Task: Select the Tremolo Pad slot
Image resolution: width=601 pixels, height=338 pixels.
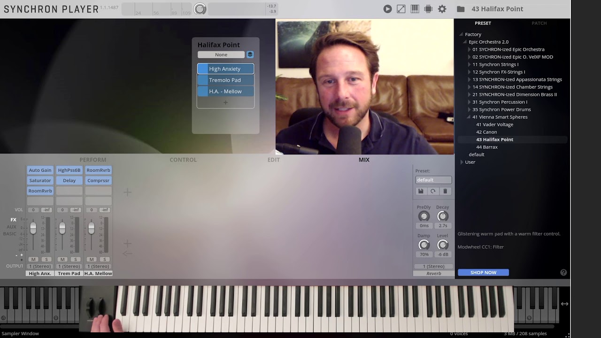Action: [x=225, y=80]
